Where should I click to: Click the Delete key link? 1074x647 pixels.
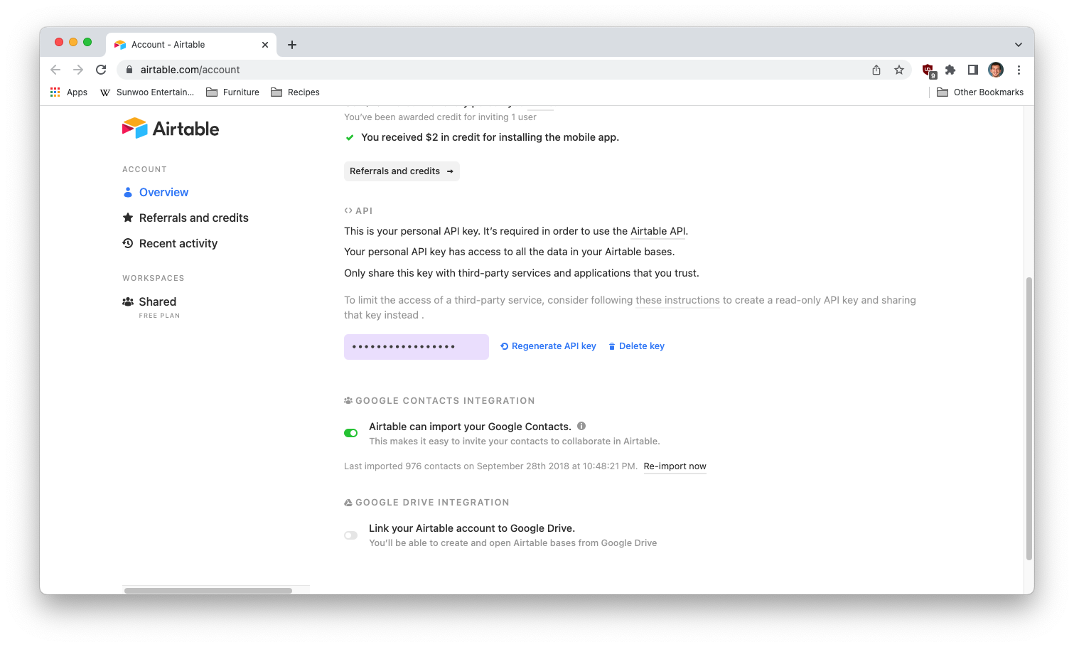(x=637, y=346)
